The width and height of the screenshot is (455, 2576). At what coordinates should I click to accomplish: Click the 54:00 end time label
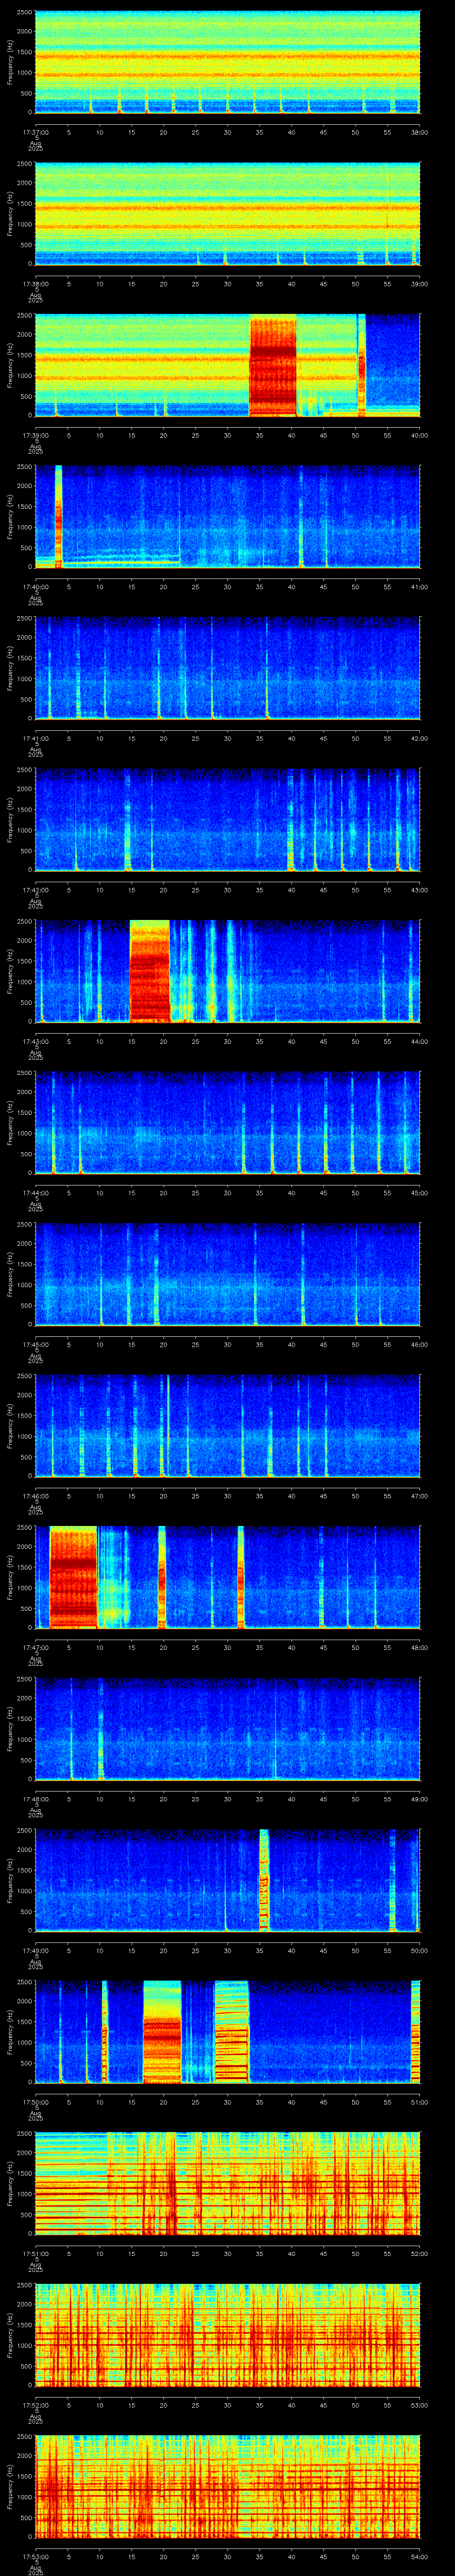tap(420, 2556)
